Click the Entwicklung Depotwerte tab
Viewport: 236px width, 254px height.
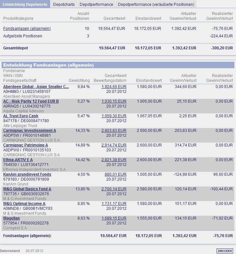[25, 4]
